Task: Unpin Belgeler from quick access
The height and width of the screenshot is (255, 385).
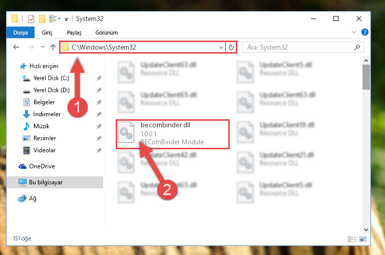Action: click(x=99, y=102)
